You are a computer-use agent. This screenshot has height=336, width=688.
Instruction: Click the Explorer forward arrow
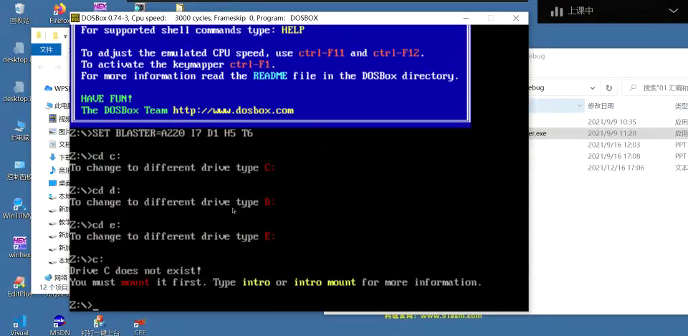tap(57, 67)
